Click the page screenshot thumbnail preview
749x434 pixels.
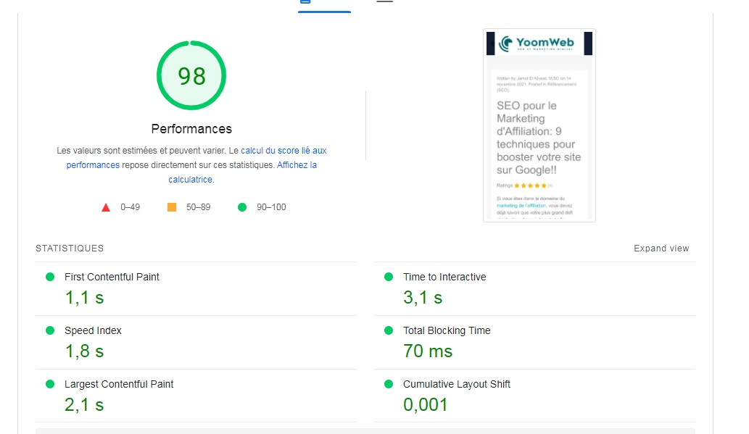click(x=539, y=138)
